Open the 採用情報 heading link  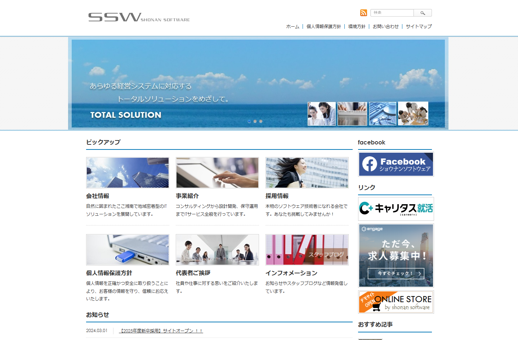click(x=277, y=196)
